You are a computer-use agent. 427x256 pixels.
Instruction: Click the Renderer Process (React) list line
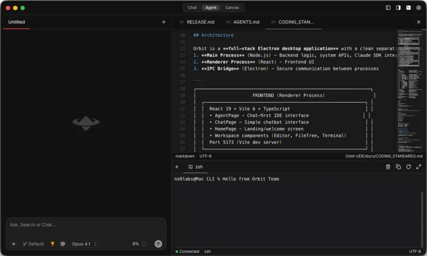click(254, 62)
